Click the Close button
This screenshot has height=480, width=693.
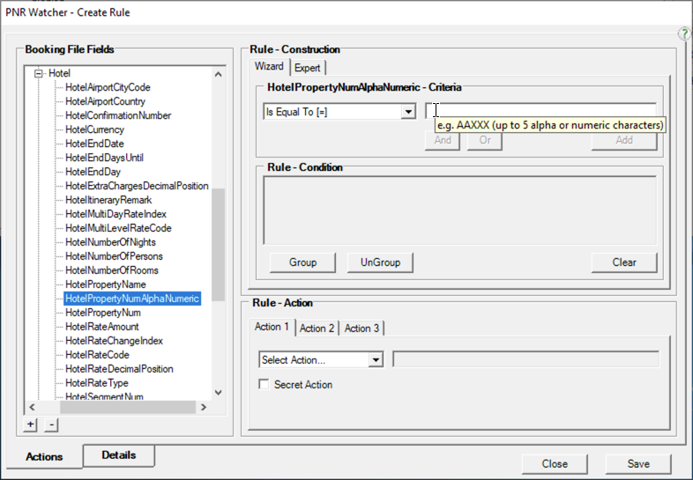pyautogui.click(x=555, y=464)
